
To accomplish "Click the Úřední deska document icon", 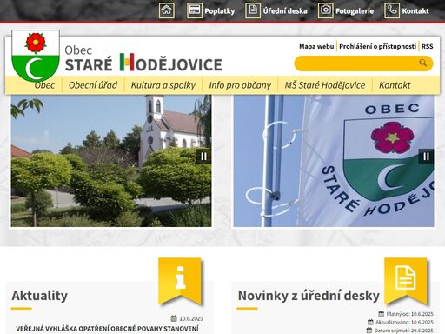I will 253,10.
